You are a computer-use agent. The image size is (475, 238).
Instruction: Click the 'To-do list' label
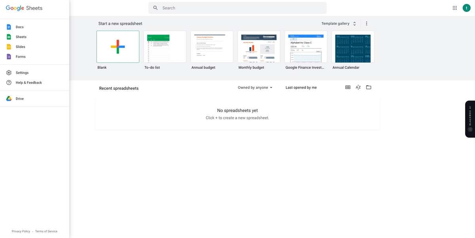pos(152,68)
